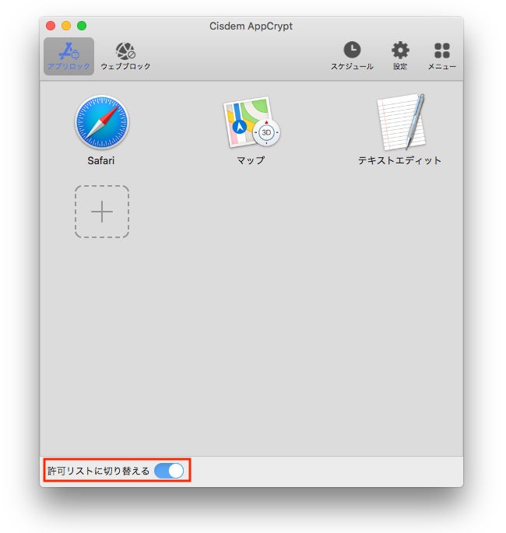Viewport: 506px width, 533px height.
Task: Click the スケジュール toolbar label
Action: (352, 66)
